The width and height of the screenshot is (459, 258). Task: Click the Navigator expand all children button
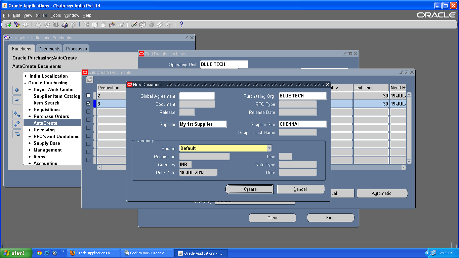(17, 114)
